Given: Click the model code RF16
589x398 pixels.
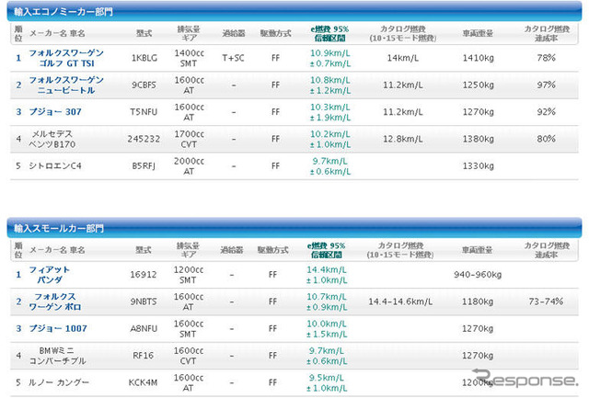Looking at the screenshot, I should click(144, 356).
